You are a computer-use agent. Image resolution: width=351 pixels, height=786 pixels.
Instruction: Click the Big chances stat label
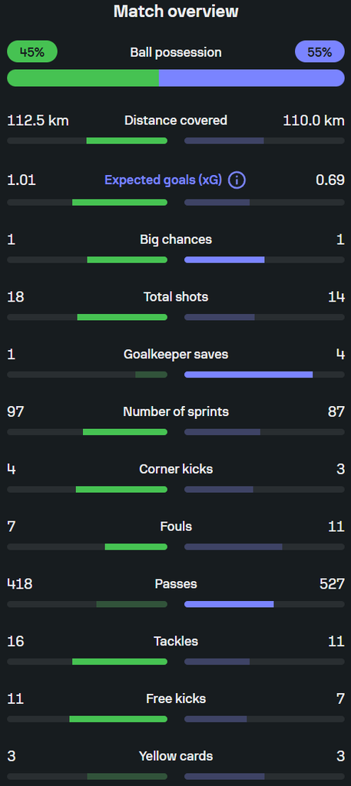[x=176, y=239]
